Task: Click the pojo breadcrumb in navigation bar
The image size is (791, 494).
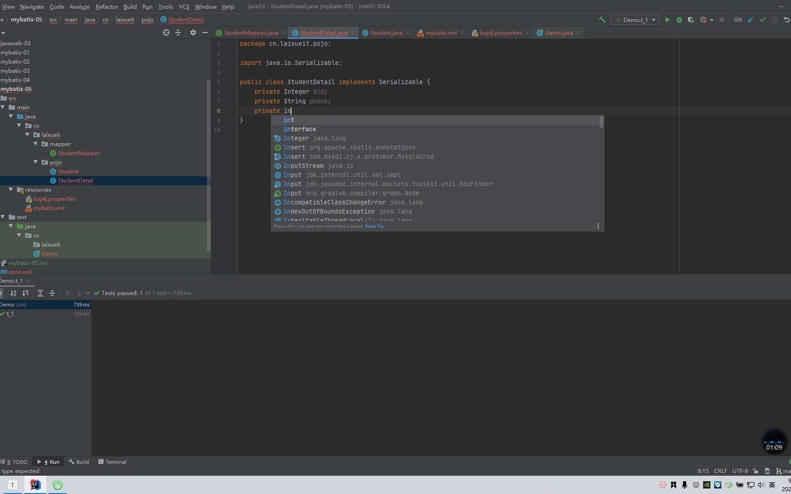Action: (x=147, y=20)
